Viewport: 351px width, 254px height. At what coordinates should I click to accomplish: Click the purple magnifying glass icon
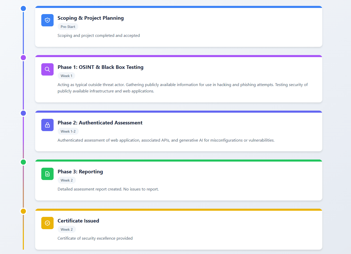(47, 69)
